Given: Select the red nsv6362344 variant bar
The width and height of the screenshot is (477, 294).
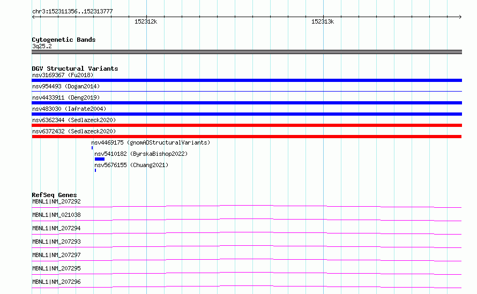Looking at the screenshot, I should (x=247, y=125).
